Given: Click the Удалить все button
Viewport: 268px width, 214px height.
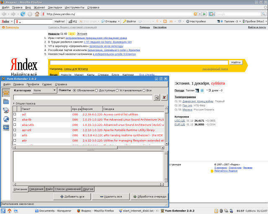Looking at the screenshot, I should [111, 196].
